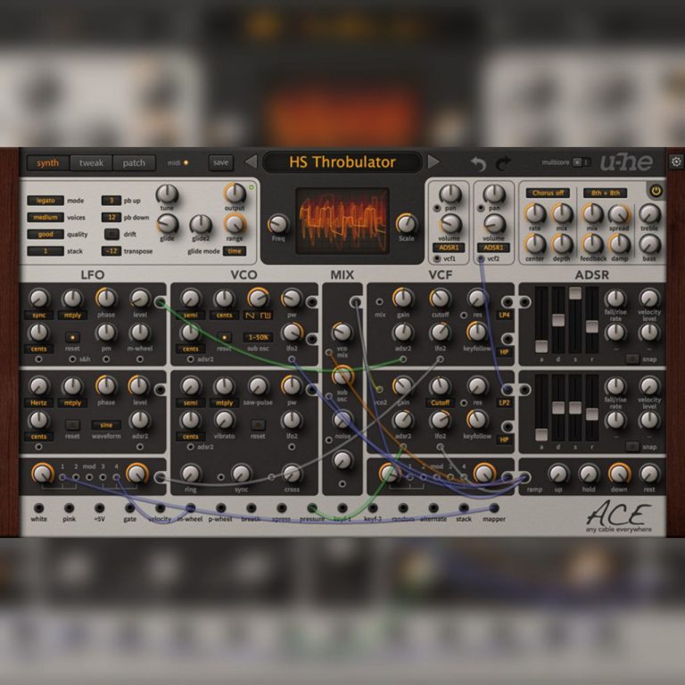Click the keyf-2 source jack
Viewport: 685px width, 685px height.
point(373,508)
